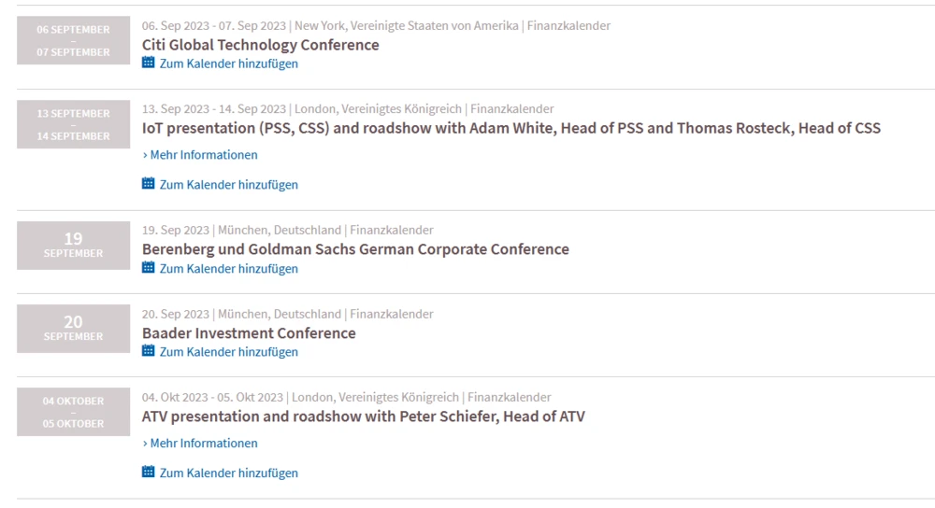Add Berenberg conference via Zum Kalender hinzufügen
The image size is (935, 508).
229,269
